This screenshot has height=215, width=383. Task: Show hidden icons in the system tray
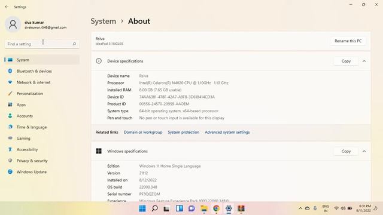(x=300, y=208)
